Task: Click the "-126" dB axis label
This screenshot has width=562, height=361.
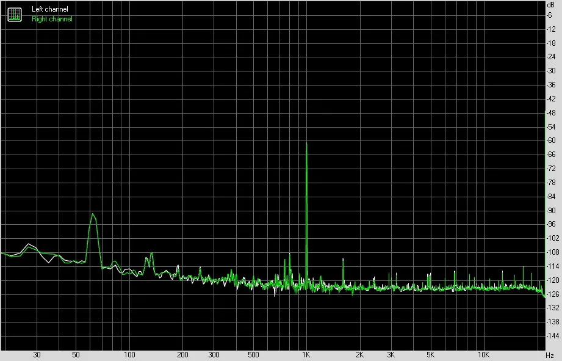Action: (553, 294)
